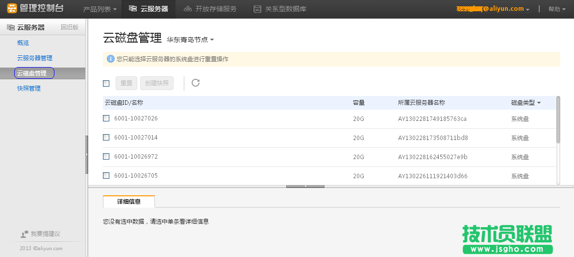Click the 开放存储服务 cloud icon

(188, 9)
